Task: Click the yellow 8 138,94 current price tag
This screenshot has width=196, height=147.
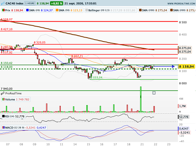Action: pyautogui.click(x=187, y=67)
